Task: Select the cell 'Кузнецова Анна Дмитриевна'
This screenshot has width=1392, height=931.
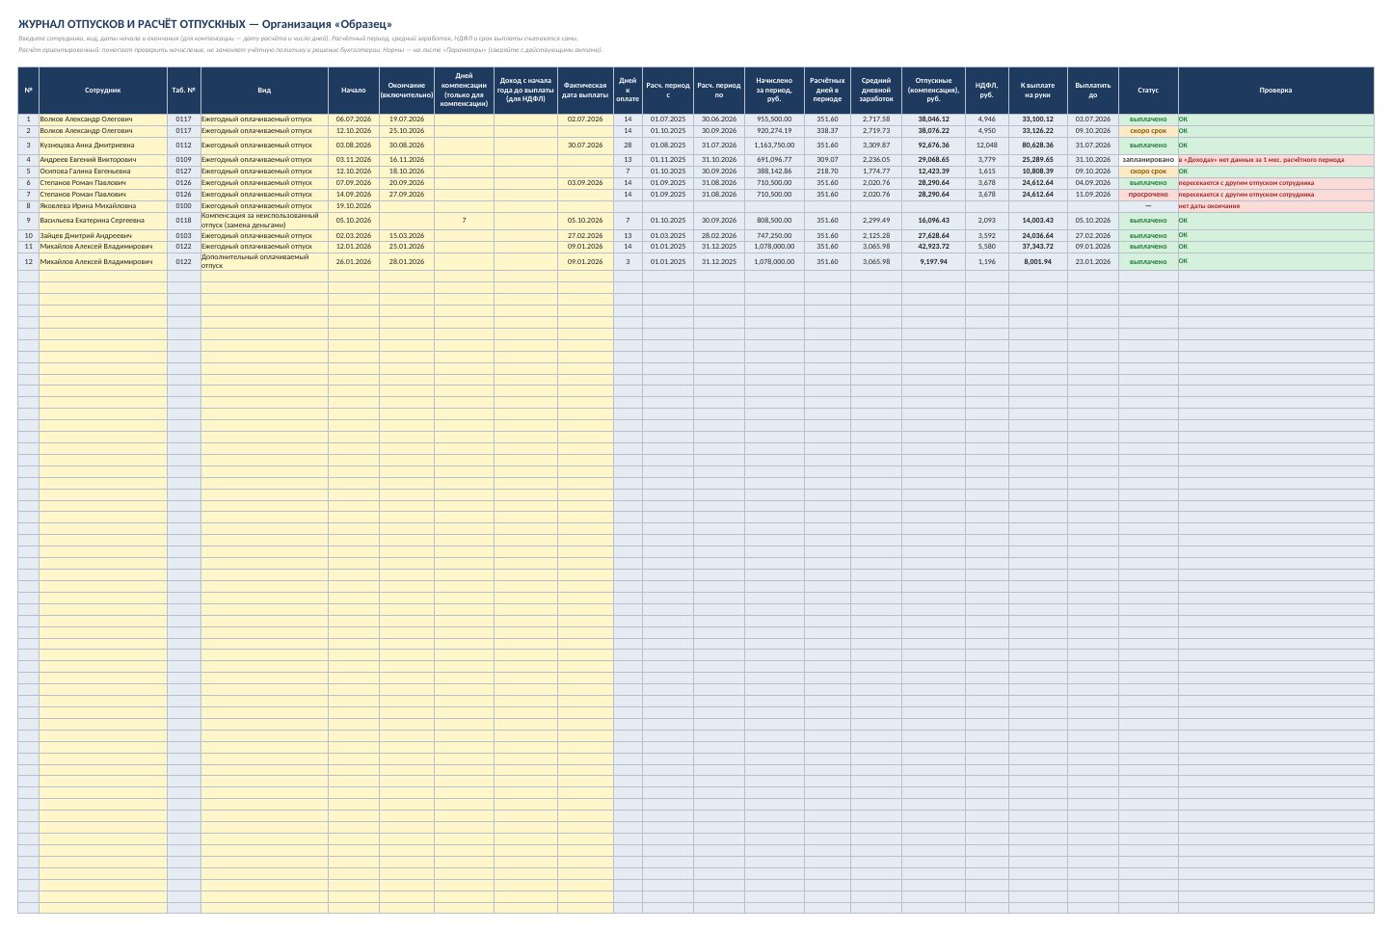Action: 103,146
